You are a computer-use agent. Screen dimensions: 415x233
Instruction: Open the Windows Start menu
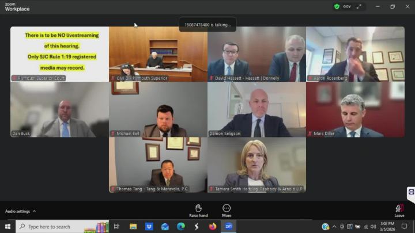(x=7, y=227)
